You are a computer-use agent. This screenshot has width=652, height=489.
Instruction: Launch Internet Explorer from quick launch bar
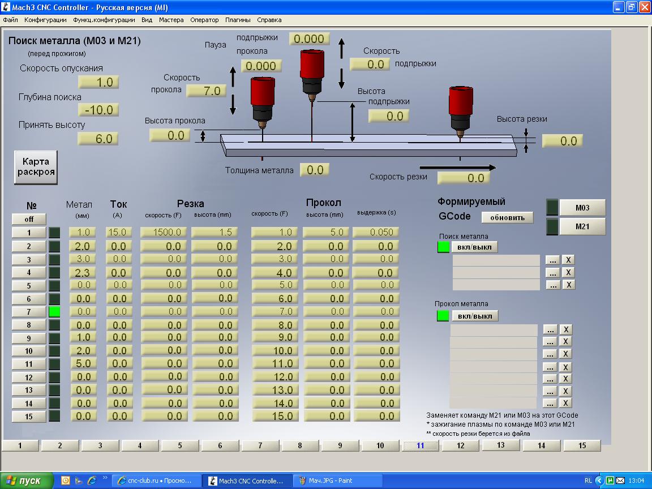92,481
